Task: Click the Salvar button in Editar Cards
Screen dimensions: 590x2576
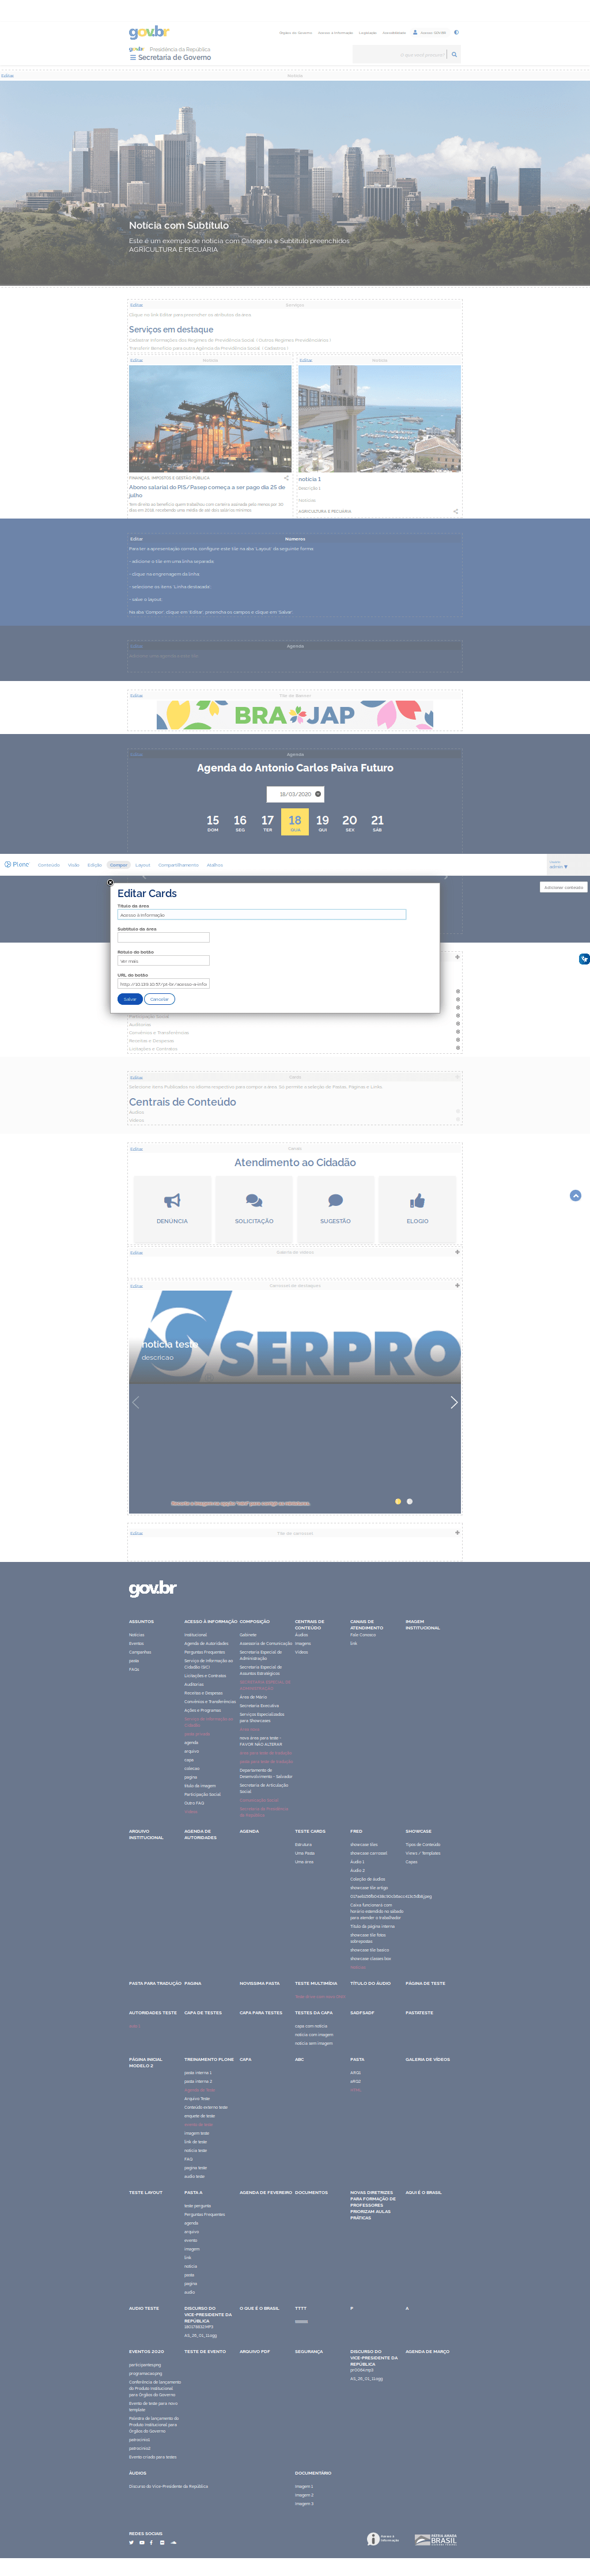Action: coord(130,999)
